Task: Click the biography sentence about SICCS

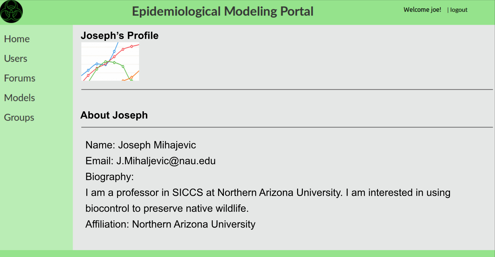Action: point(214,193)
